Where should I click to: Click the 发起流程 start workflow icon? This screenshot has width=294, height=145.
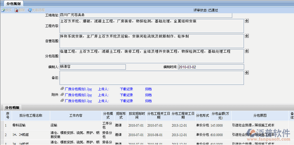tap(30, 10)
